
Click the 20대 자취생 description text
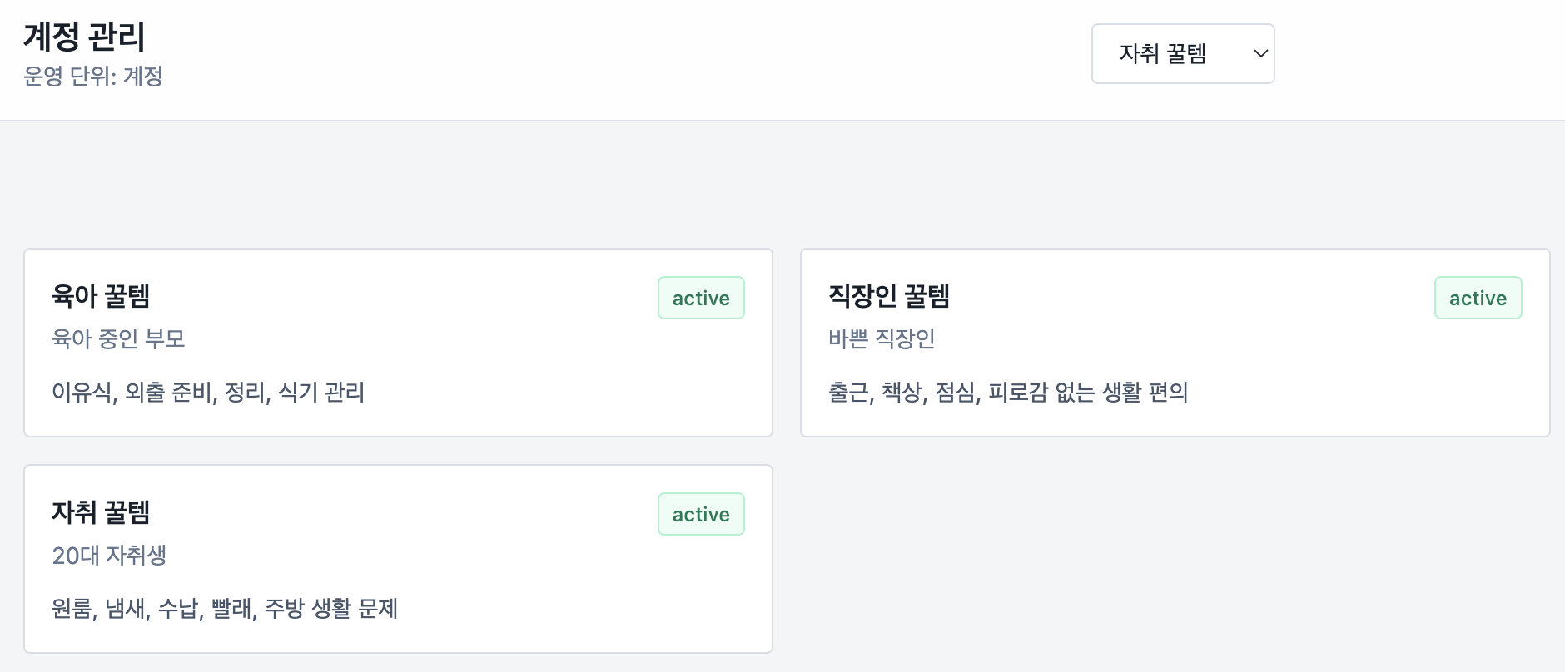tap(109, 555)
